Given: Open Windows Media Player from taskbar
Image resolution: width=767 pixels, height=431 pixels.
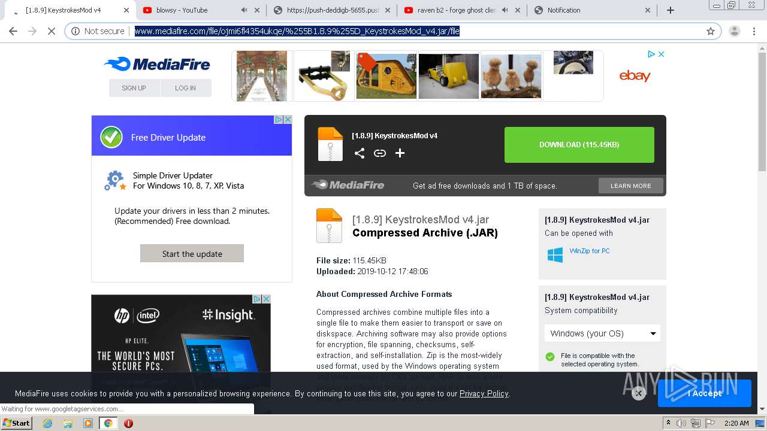Looking at the screenshot, I should pyautogui.click(x=88, y=423).
